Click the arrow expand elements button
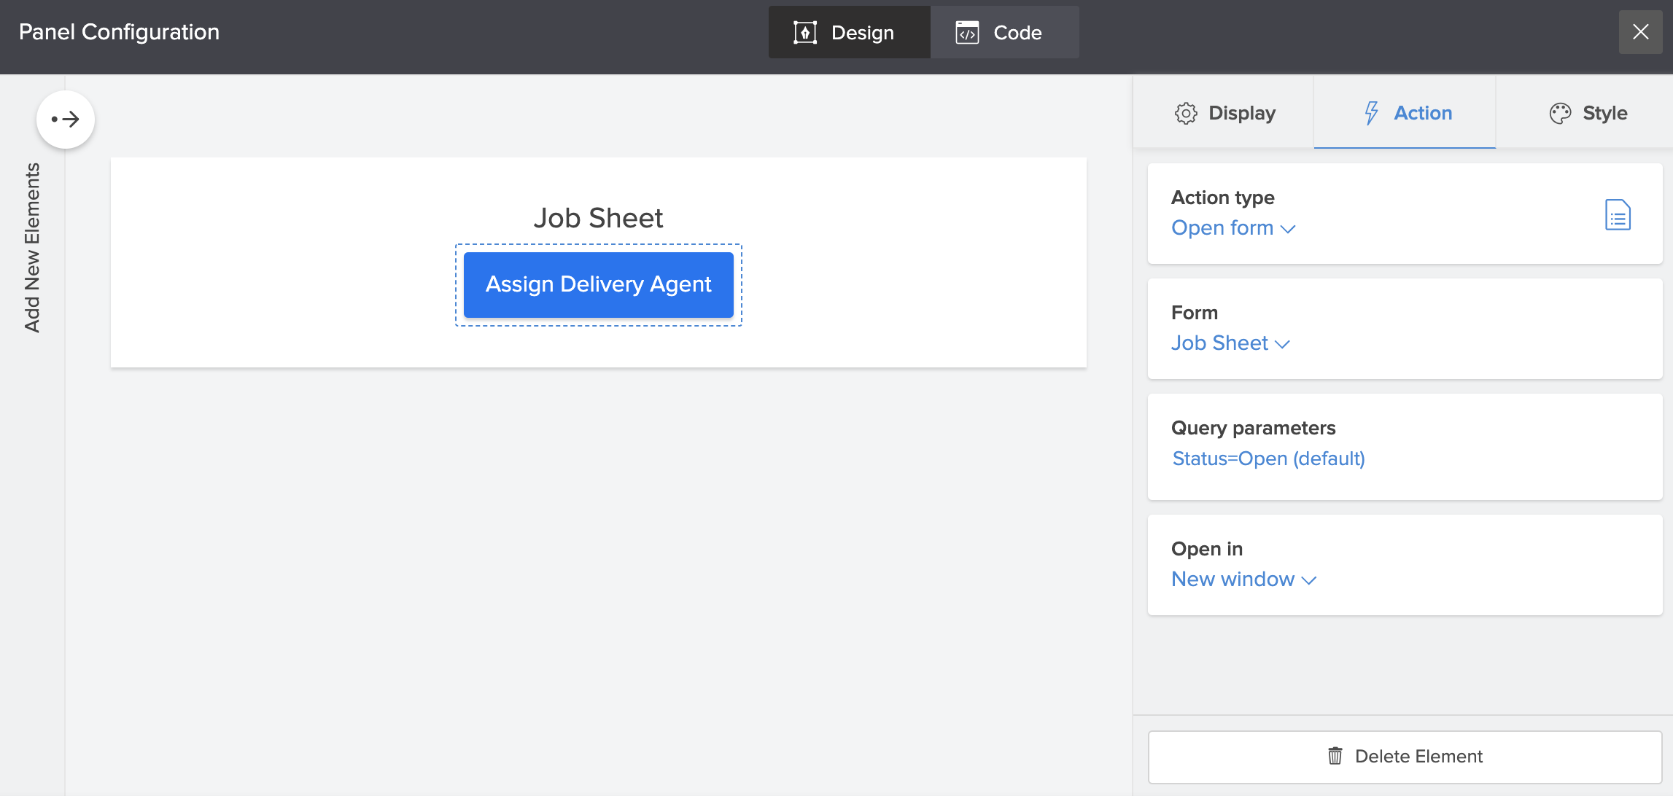Image resolution: width=1673 pixels, height=796 pixels. click(x=66, y=119)
